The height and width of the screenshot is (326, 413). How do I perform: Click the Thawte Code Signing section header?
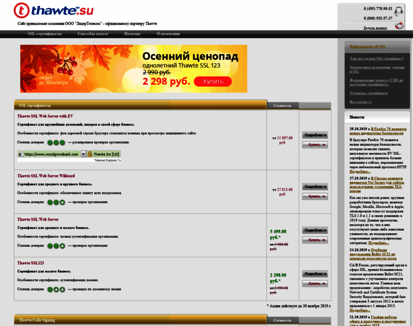pos(140,320)
